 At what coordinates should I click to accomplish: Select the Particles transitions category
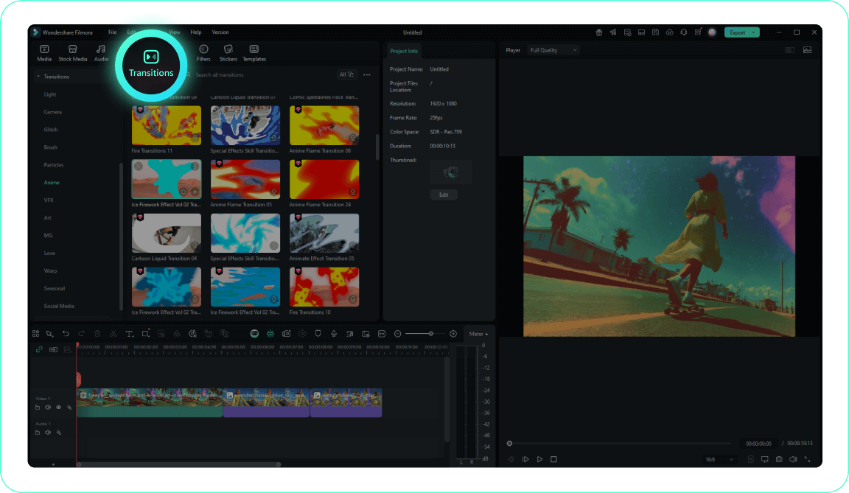[x=54, y=165]
